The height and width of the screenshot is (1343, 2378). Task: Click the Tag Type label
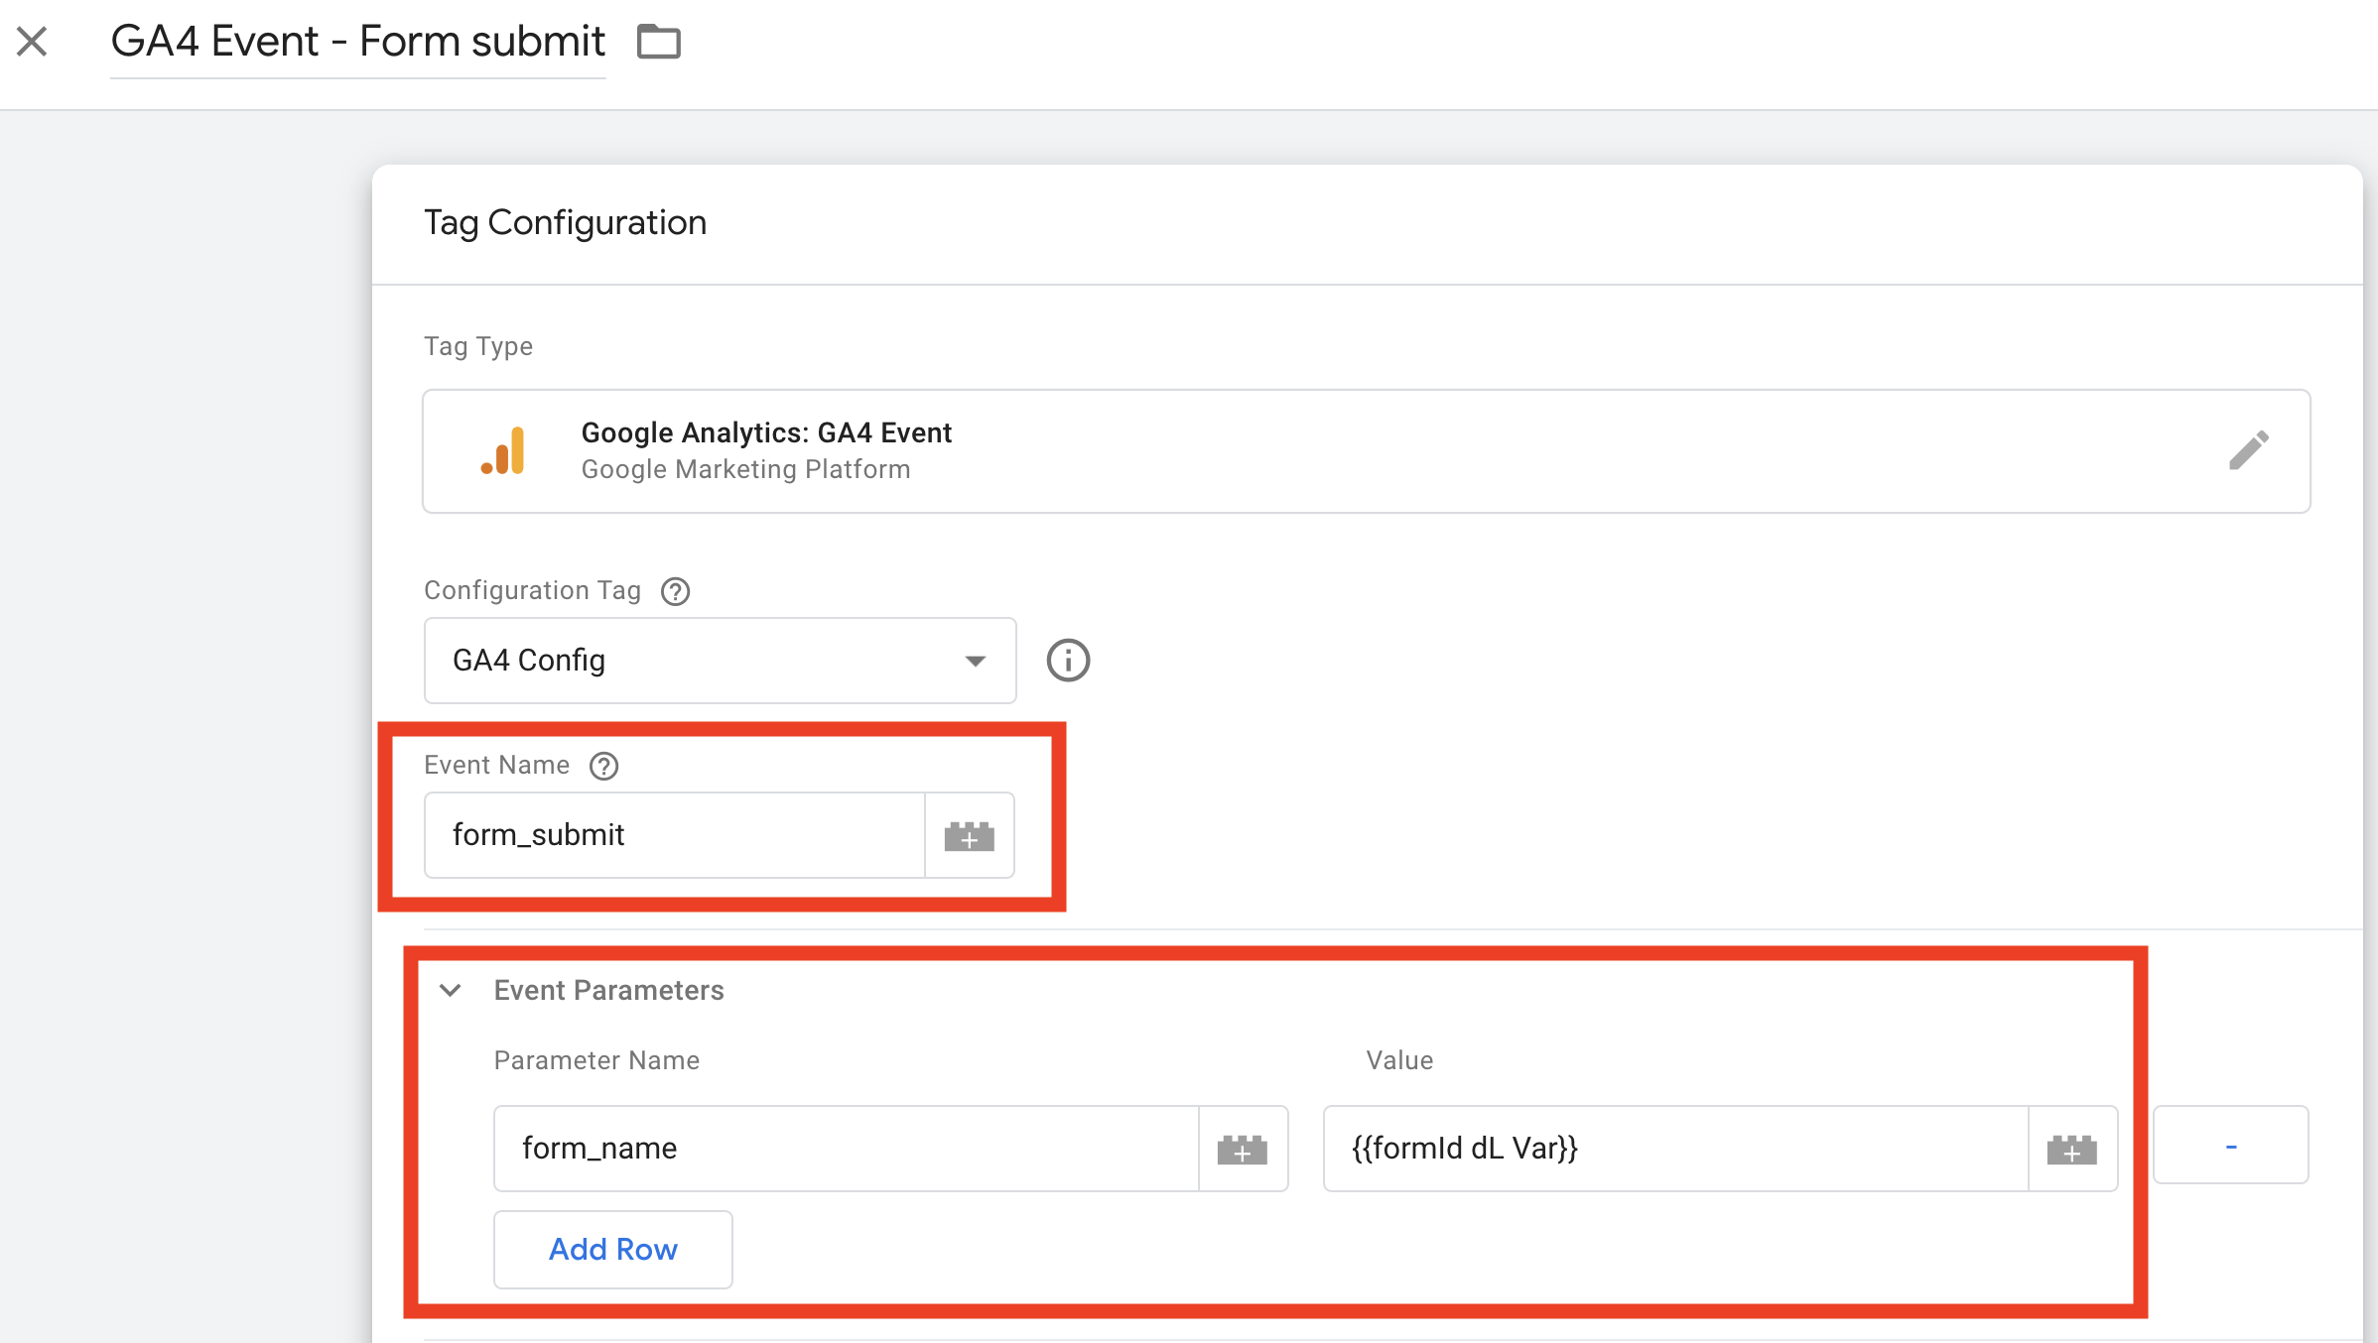[x=478, y=346]
